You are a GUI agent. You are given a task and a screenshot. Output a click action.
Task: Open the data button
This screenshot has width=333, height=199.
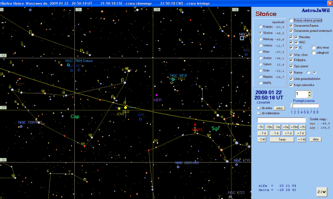pos(316,139)
